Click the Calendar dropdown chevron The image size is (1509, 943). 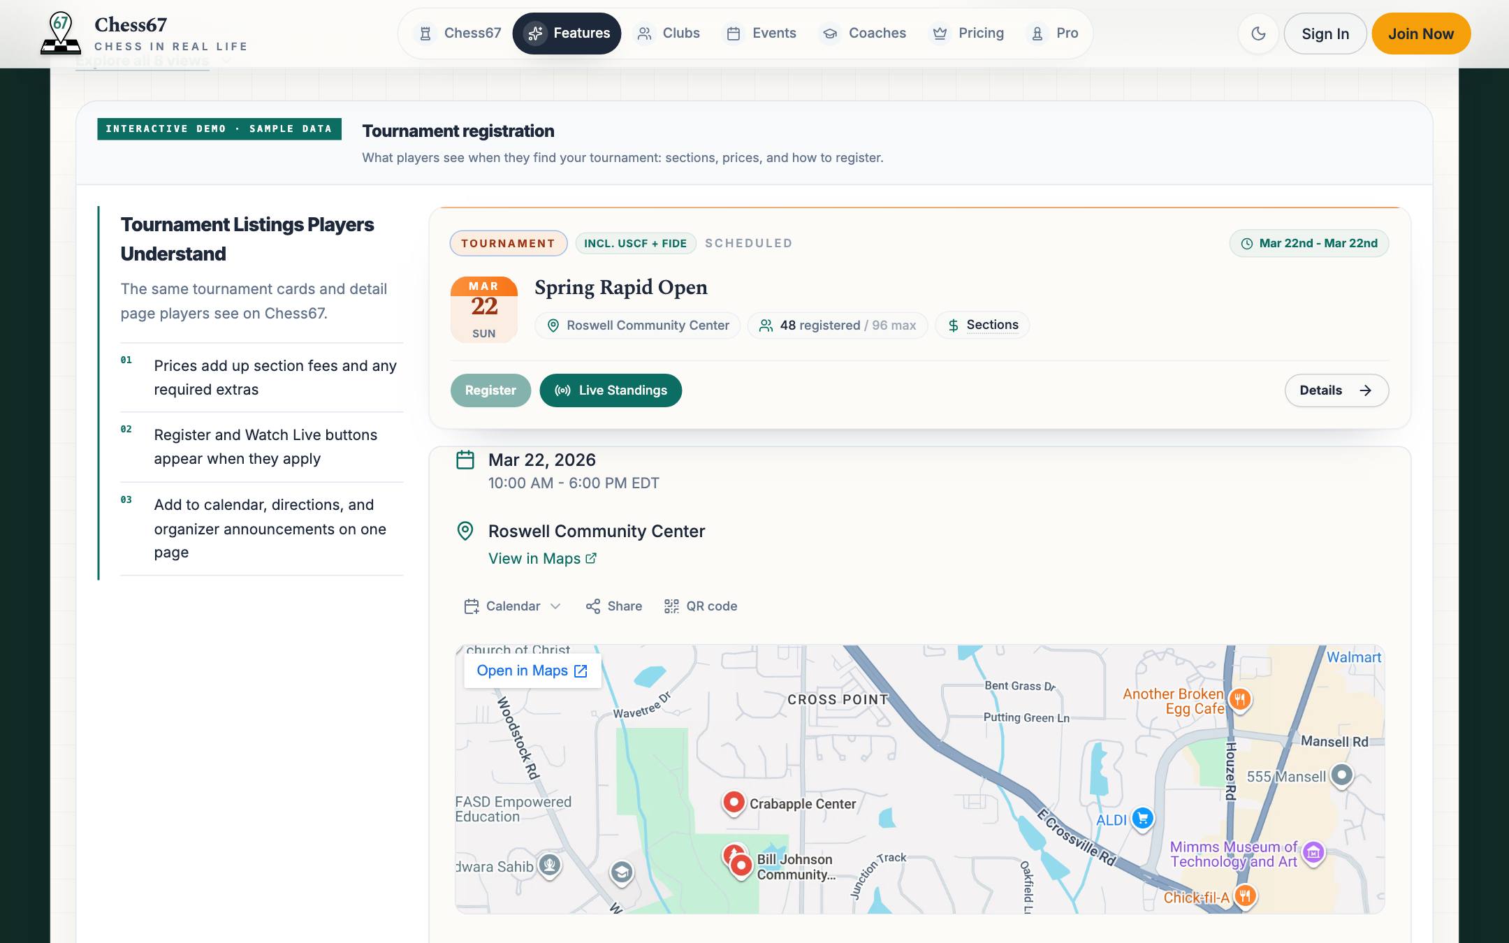555,606
